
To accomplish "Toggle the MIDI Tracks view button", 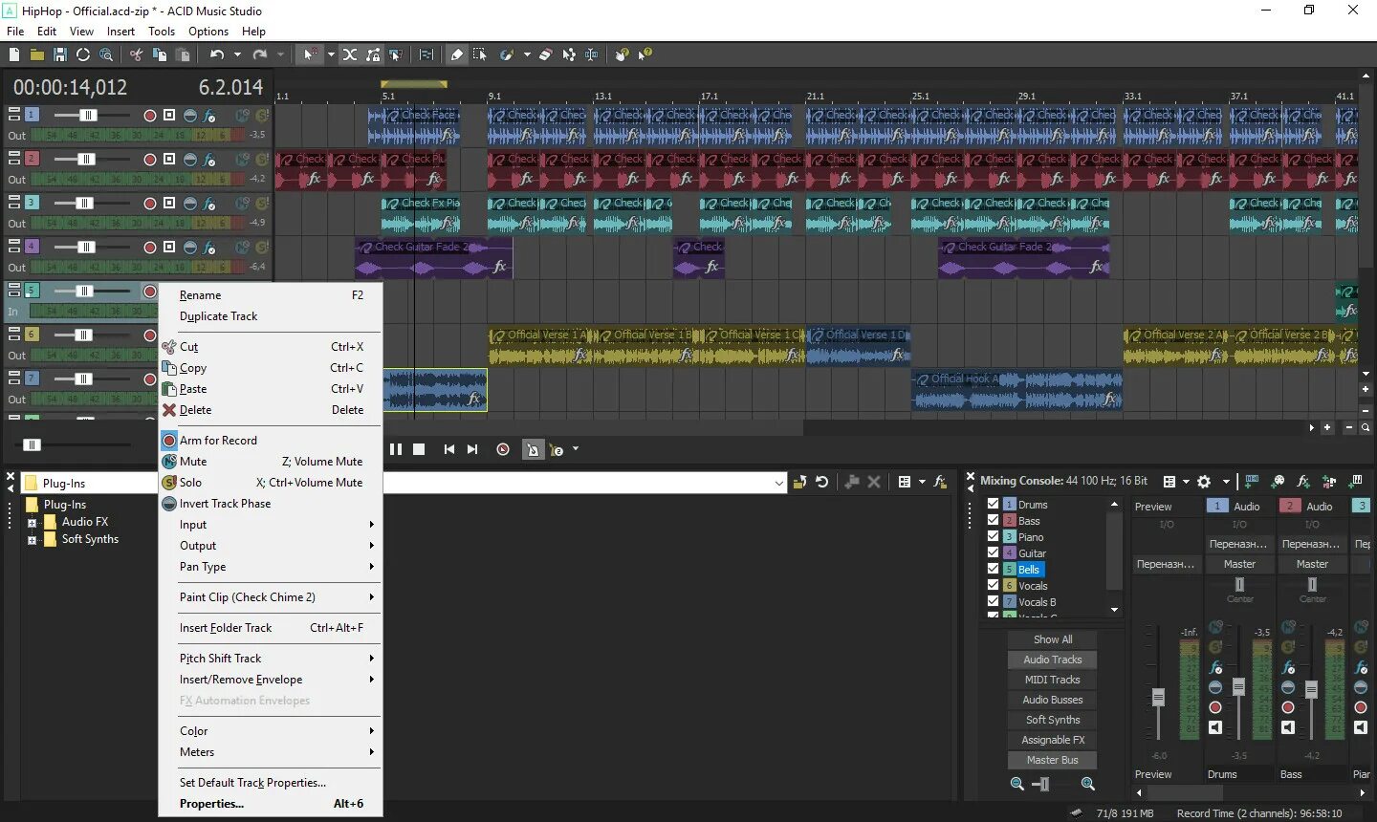I will [1053, 680].
